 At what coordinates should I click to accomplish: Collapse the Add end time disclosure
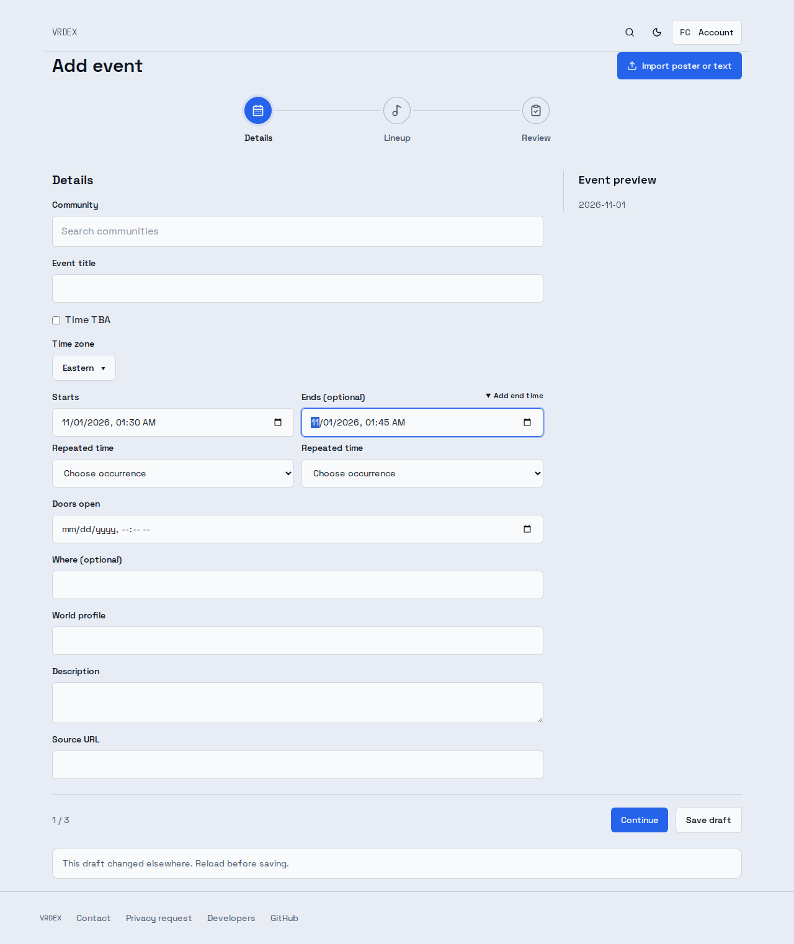coord(514,396)
